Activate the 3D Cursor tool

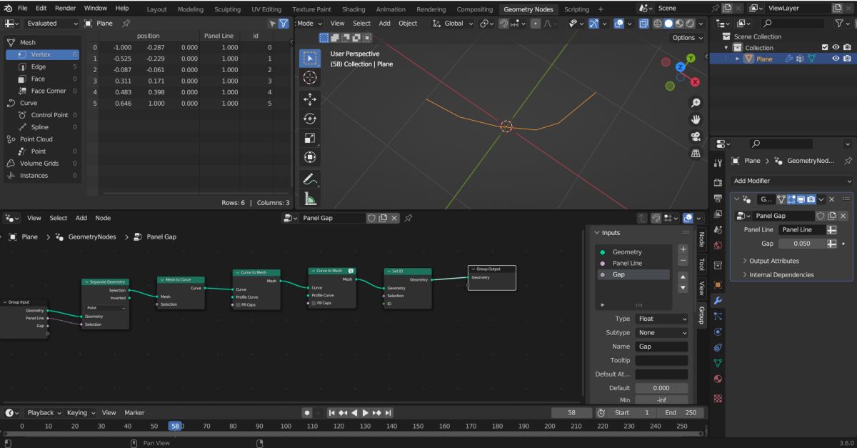(311, 78)
